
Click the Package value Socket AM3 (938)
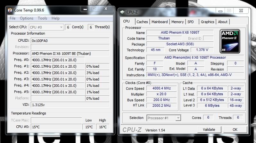pyautogui.click(x=180, y=44)
